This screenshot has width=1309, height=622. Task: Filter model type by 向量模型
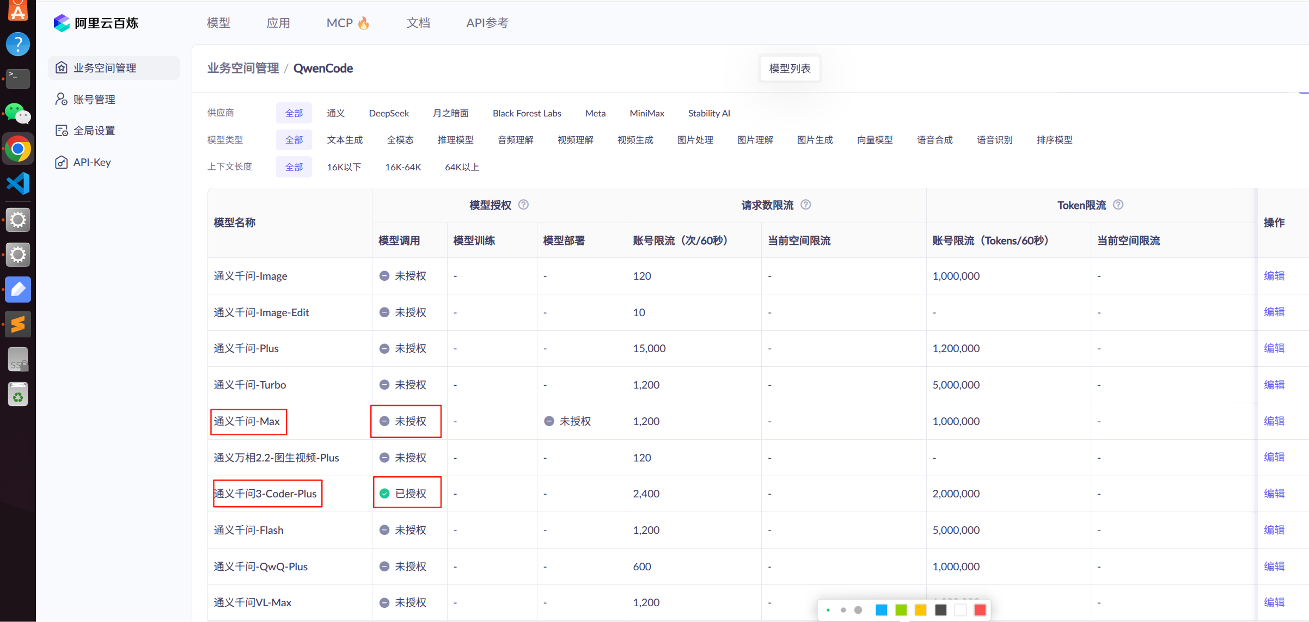[875, 140]
